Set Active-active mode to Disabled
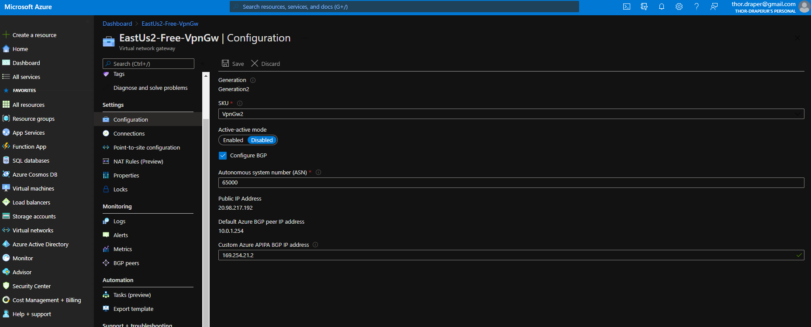The height and width of the screenshot is (327, 811). [x=262, y=140]
